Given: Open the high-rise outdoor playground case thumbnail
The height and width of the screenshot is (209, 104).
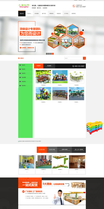Looking at the screenshot, I should click(44, 162).
